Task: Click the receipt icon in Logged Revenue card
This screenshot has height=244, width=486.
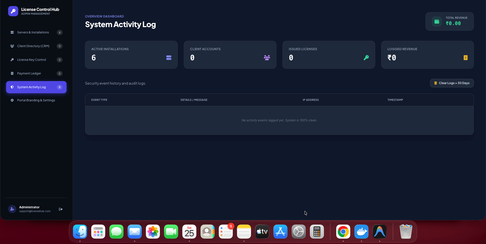Action: coord(465,58)
